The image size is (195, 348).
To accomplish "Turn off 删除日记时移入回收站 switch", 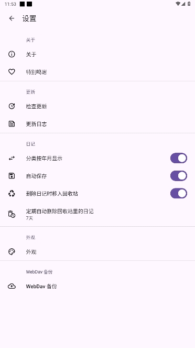I will click(179, 193).
